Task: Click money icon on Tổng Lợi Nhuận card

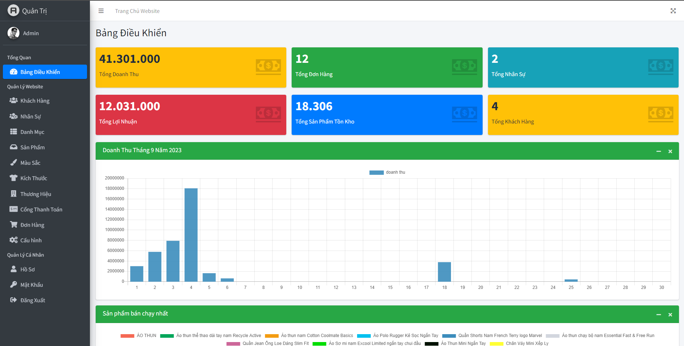Action: tap(268, 114)
